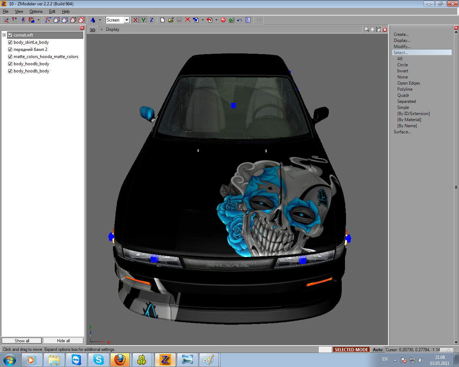Screen dimensions: 459x367
Task: Open a file using folder icon
Action: (x=171, y=20)
